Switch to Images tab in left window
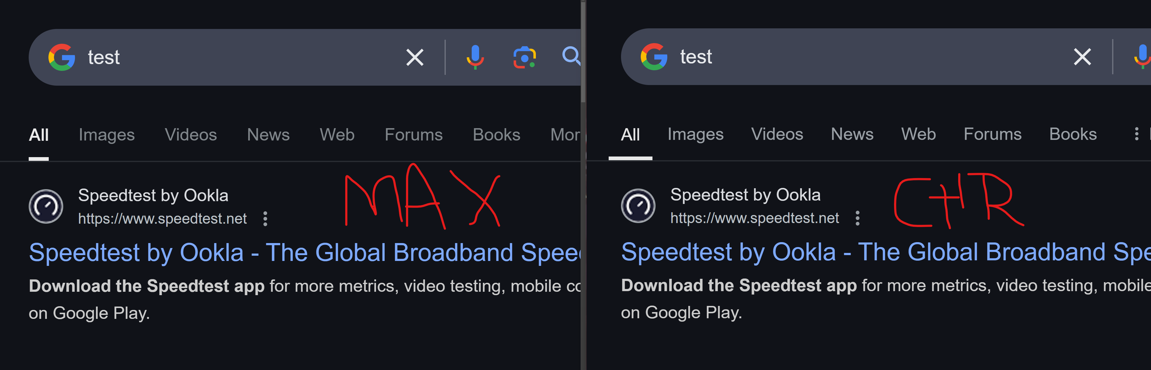This screenshot has height=370, width=1151. coord(106,135)
